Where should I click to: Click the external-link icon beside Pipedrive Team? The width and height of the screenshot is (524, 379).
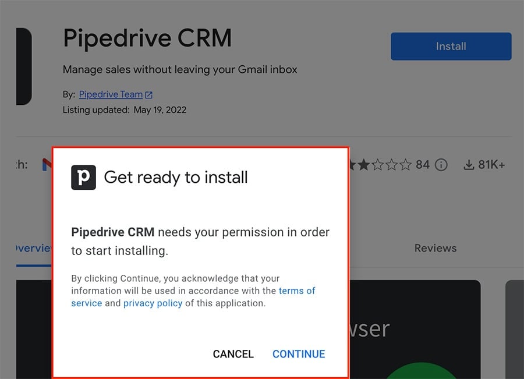pyautogui.click(x=148, y=94)
